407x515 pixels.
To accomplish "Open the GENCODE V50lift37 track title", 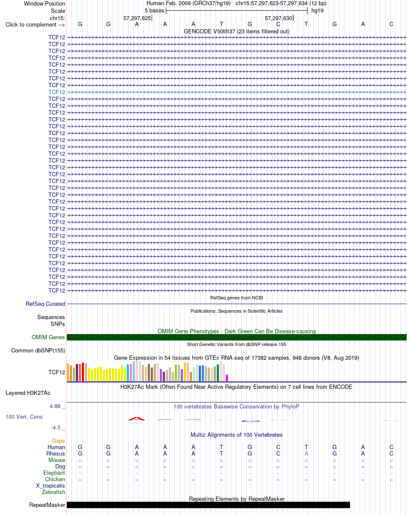I will point(236,31).
